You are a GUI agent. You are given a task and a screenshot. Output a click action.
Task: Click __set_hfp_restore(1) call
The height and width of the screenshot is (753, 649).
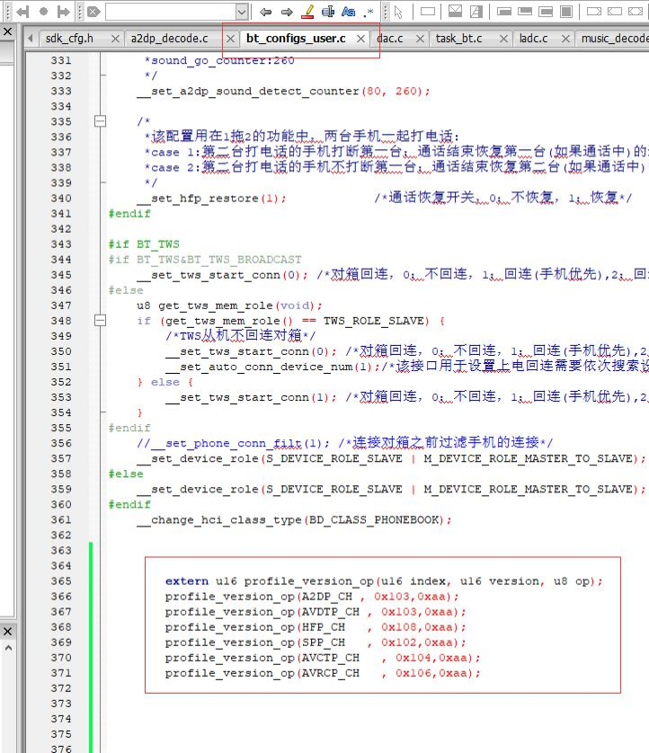[211, 199]
